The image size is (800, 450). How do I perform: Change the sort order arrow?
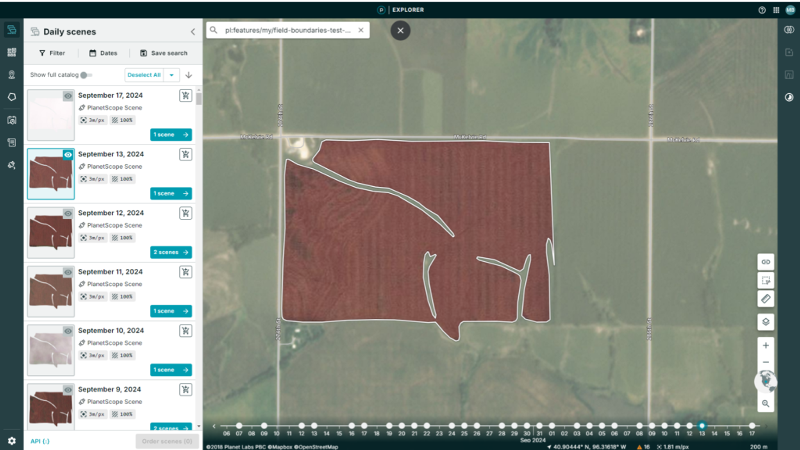click(x=189, y=75)
